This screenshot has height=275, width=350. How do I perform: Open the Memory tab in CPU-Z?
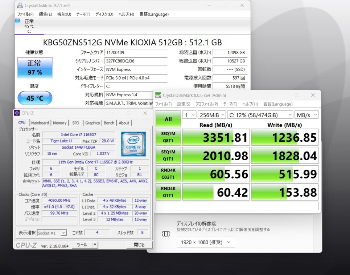(60, 123)
